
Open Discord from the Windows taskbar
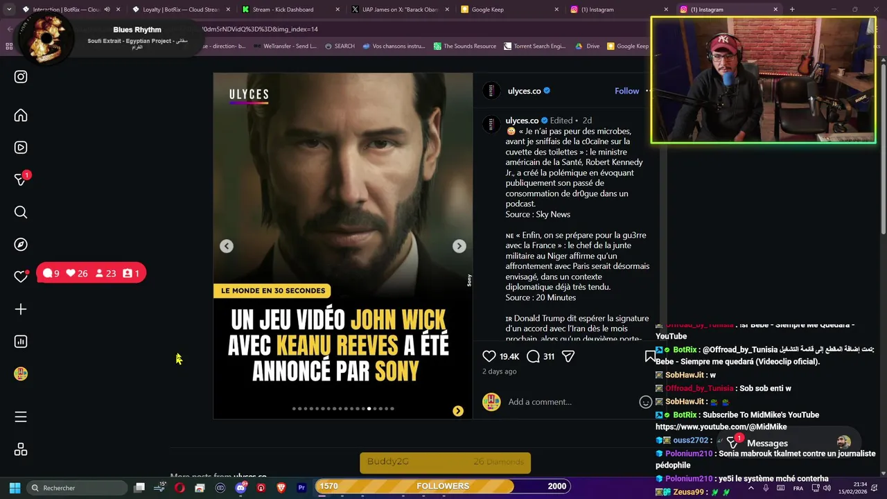(240, 487)
